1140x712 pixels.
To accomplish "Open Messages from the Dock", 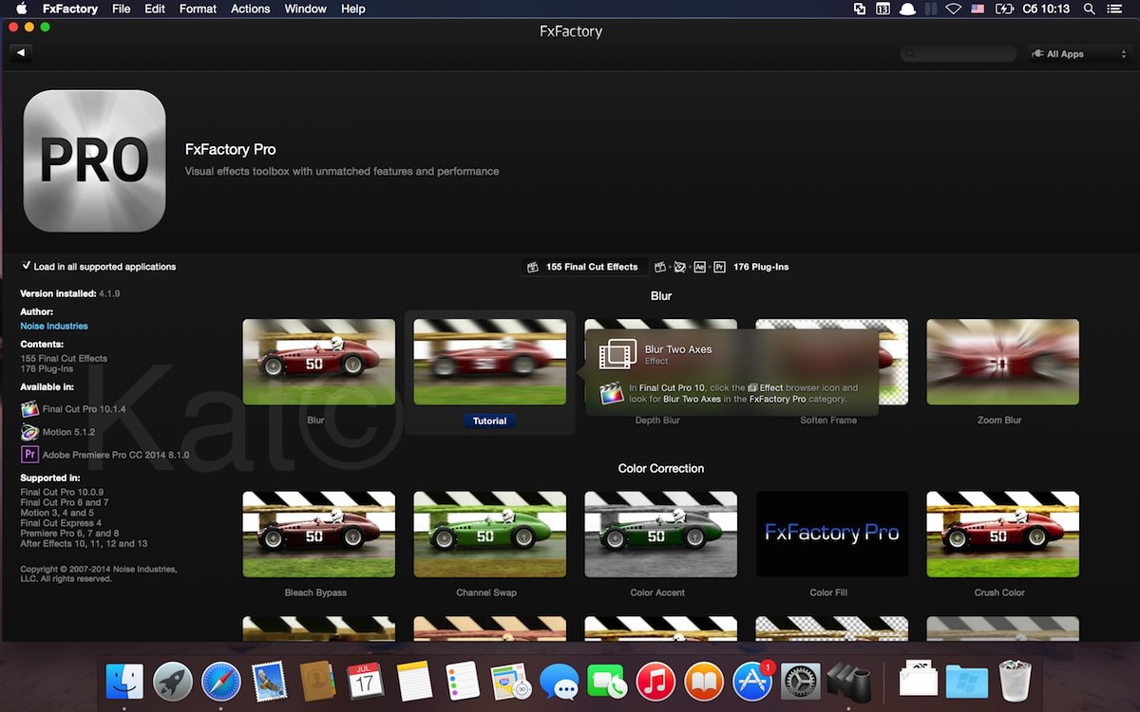I will 560,682.
